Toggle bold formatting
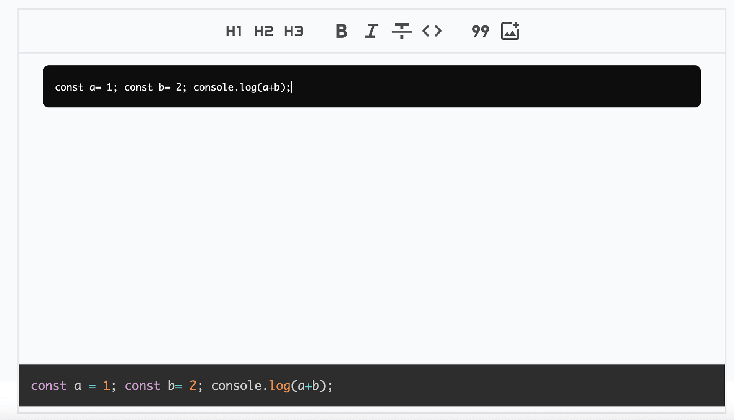This screenshot has height=420, width=734. (341, 31)
